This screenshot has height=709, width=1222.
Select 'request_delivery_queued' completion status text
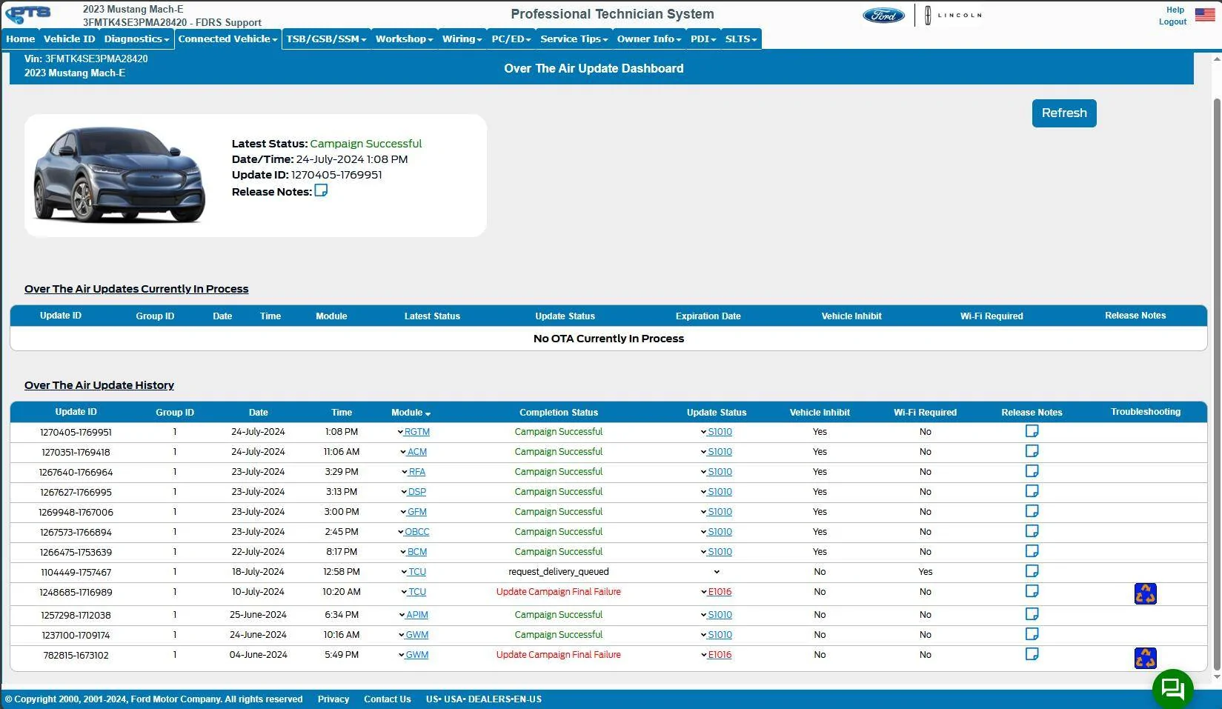coord(559,572)
